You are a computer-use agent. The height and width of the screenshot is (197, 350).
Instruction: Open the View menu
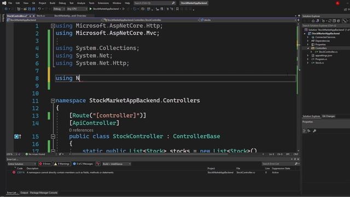tap(26, 3)
